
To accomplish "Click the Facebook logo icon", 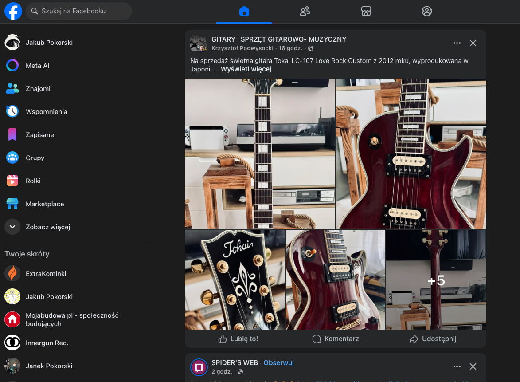I will point(13,11).
